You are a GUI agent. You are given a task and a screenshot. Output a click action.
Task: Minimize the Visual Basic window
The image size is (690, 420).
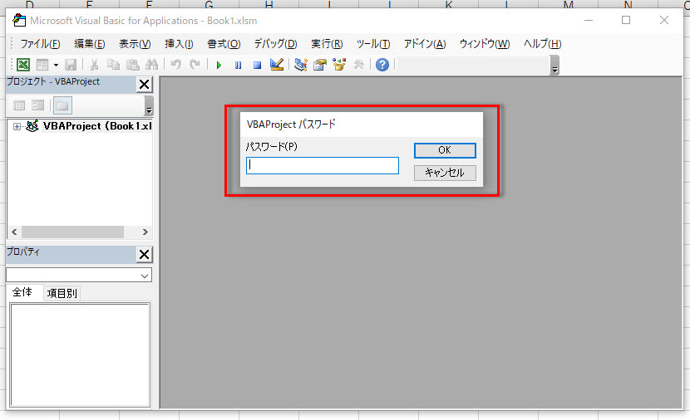[x=589, y=20]
